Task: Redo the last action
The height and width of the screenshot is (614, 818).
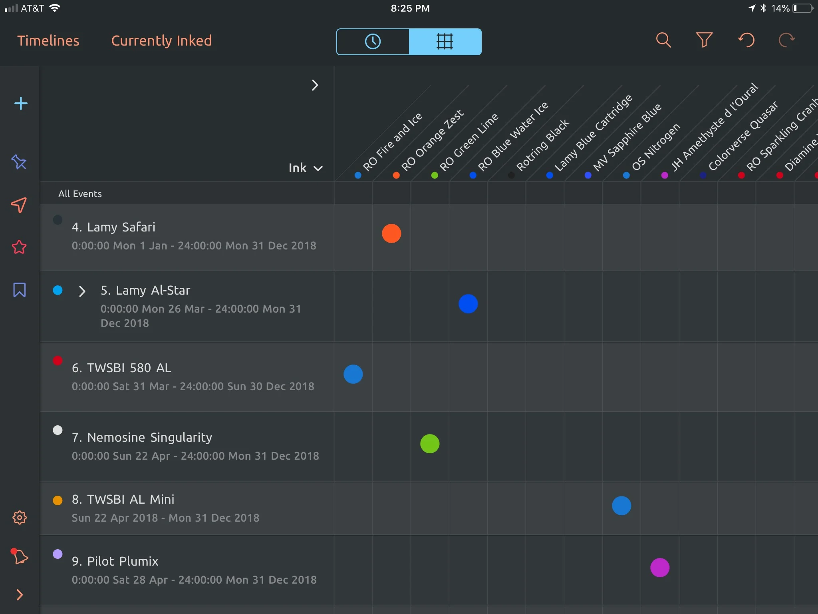Action: [787, 40]
